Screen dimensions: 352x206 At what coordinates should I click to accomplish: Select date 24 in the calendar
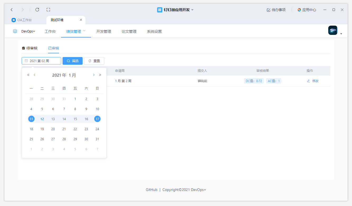pos(97,129)
